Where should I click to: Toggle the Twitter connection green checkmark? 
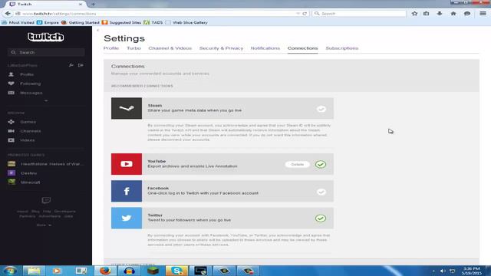[321, 219]
